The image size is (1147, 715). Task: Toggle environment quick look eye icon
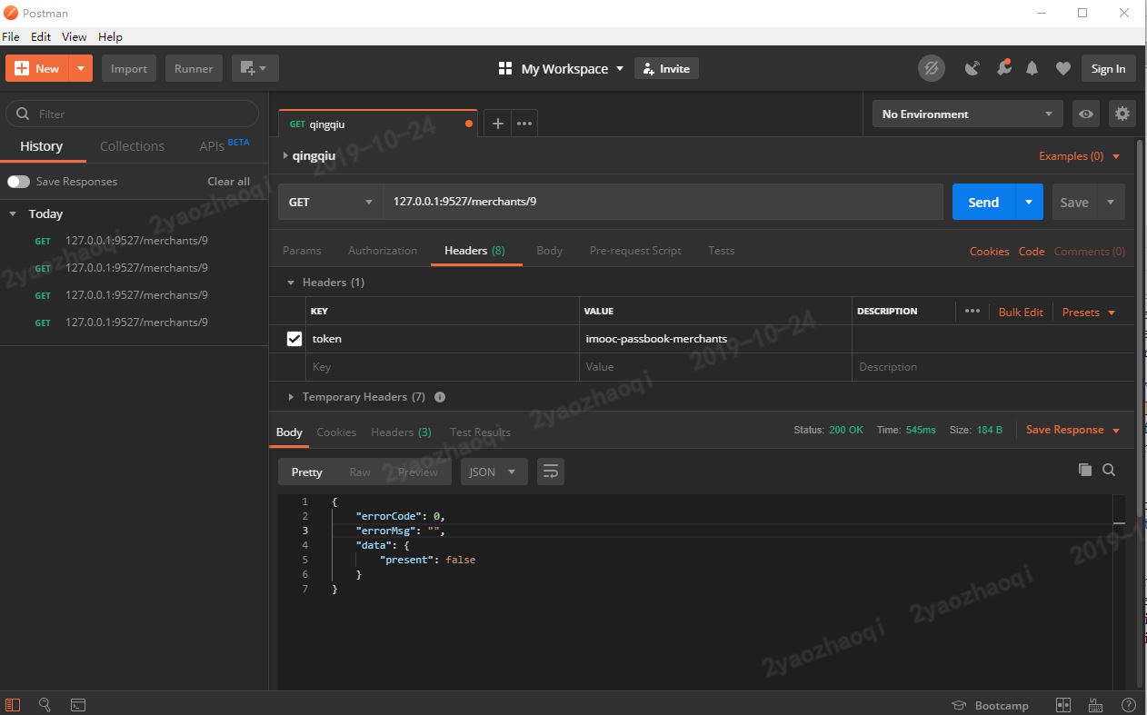tap(1086, 114)
